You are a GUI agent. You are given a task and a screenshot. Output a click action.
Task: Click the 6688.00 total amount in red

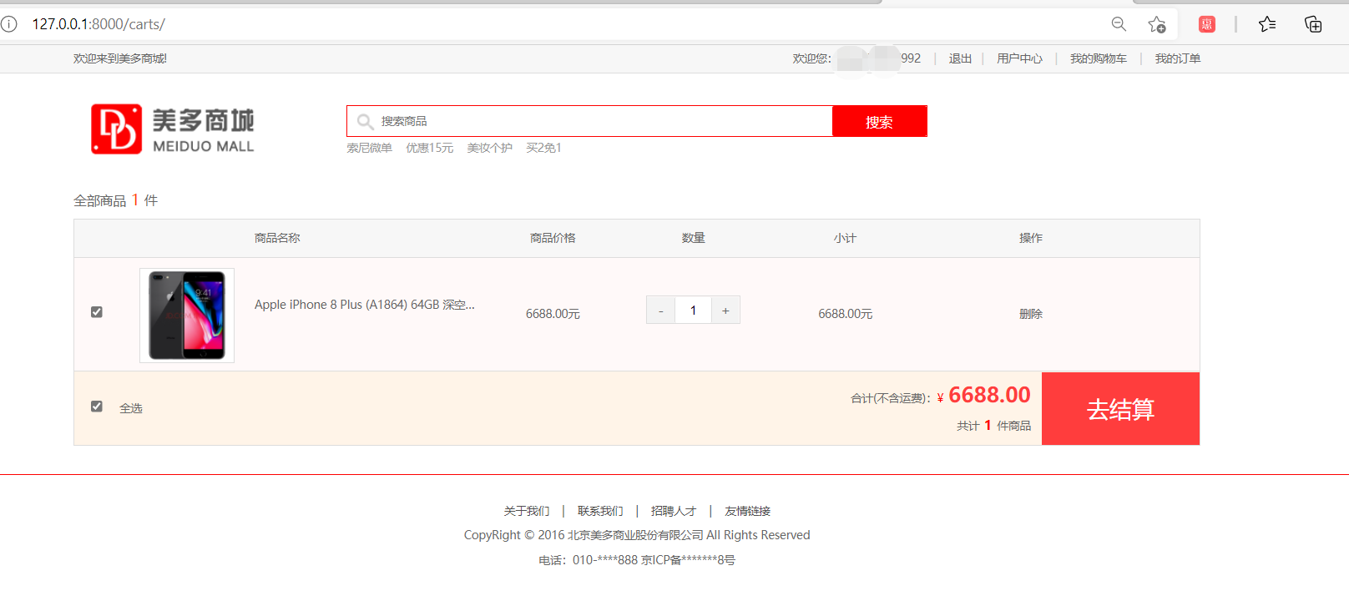(989, 395)
